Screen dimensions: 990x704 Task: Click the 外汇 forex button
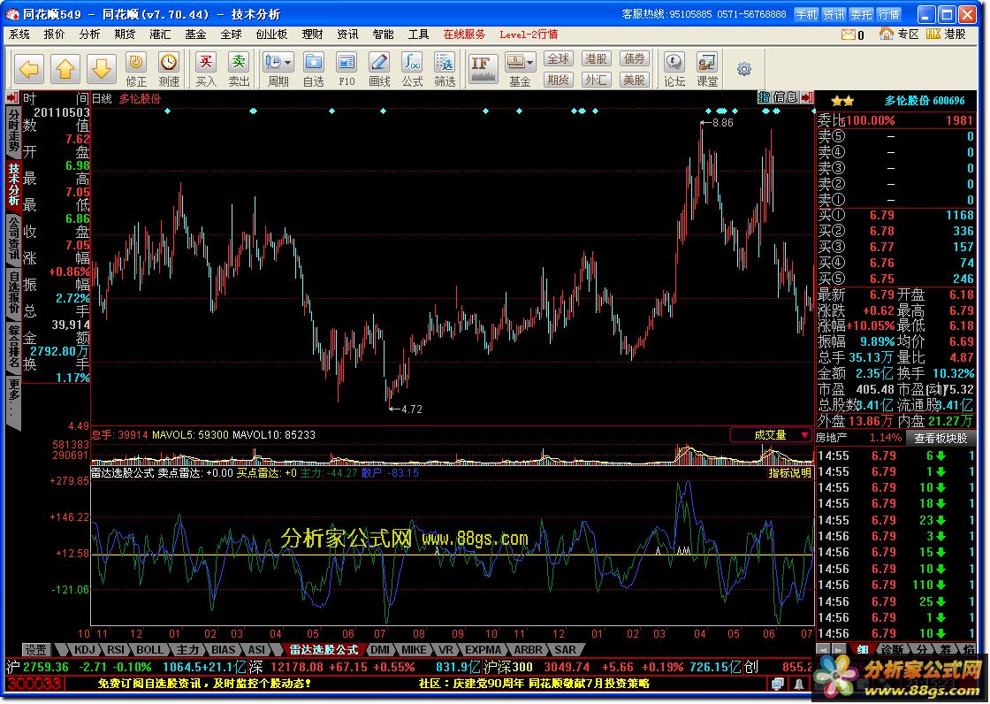point(596,80)
